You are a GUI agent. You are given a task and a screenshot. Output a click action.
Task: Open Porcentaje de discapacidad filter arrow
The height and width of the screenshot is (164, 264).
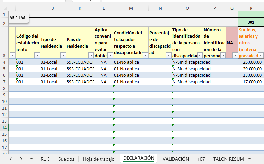pos(168,55)
